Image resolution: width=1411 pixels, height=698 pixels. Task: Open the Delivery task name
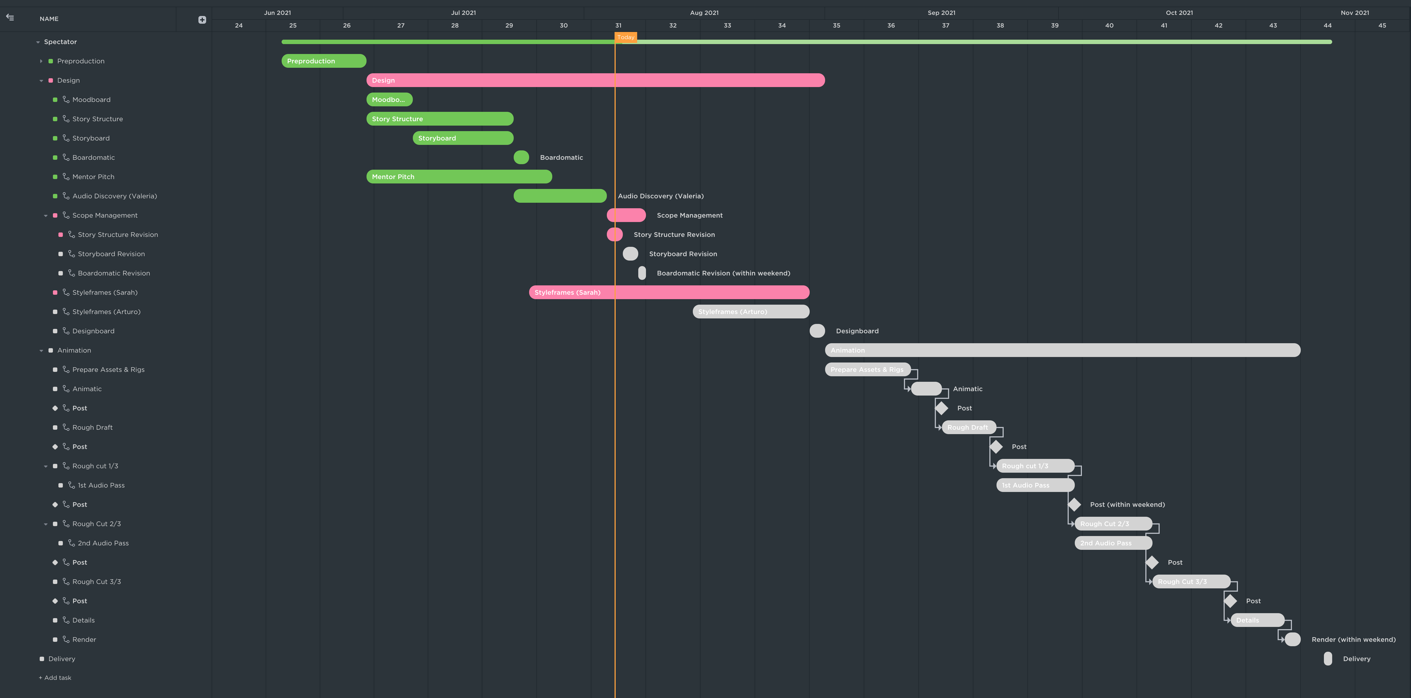click(x=61, y=659)
